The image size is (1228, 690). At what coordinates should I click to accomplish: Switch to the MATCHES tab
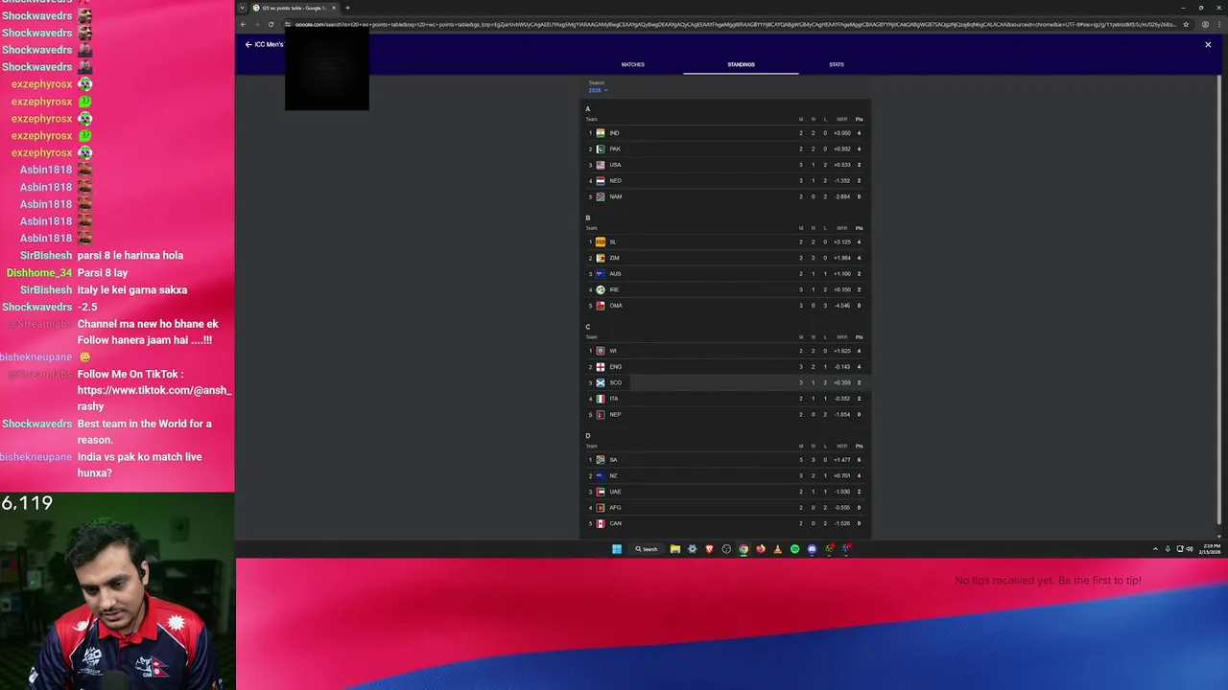[x=633, y=64]
